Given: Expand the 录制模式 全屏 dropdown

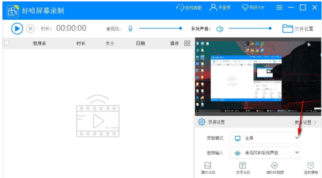Looking at the screenshot, I should point(264,138).
